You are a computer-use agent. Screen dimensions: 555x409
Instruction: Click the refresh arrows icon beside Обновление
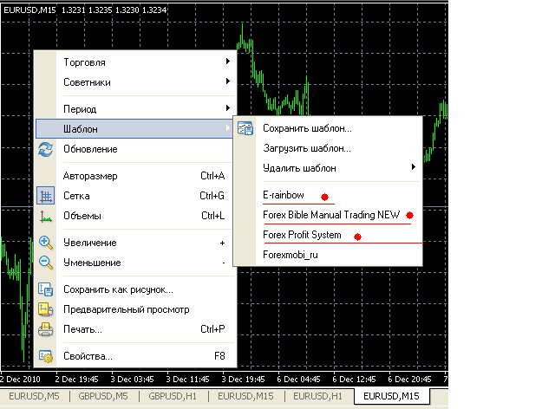pyautogui.click(x=46, y=149)
